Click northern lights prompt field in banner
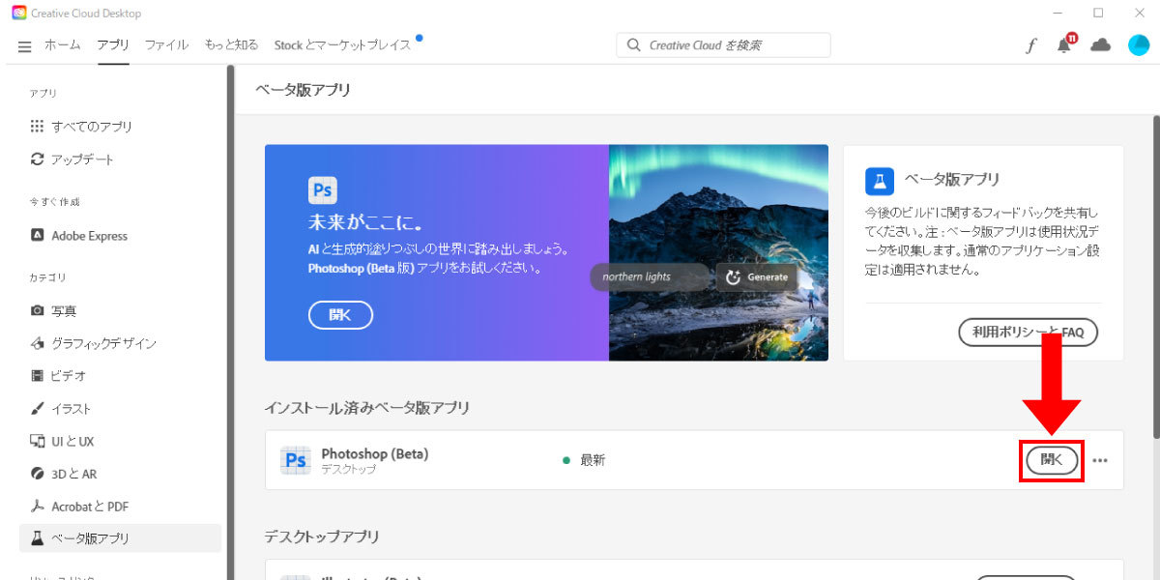The image size is (1160, 580). tap(651, 276)
